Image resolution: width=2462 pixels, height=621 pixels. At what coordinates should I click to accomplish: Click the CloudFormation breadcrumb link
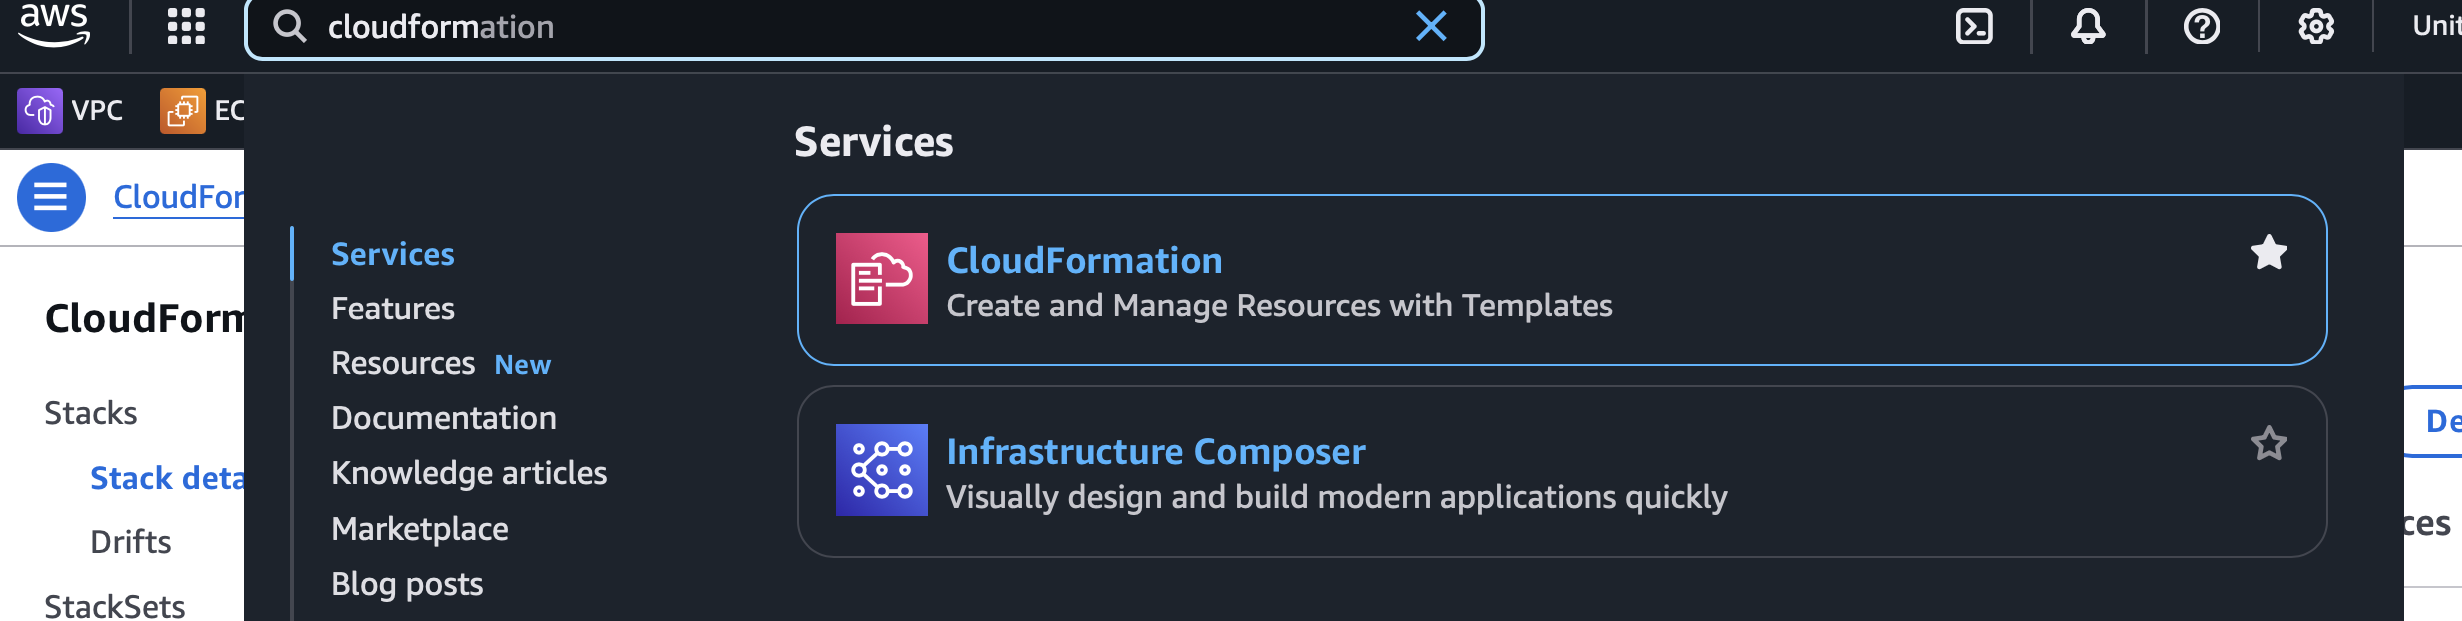[178, 197]
